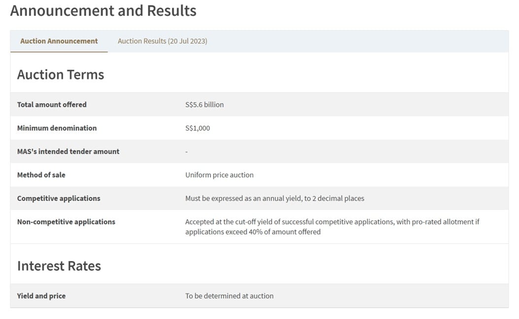Select the Minimum denomination row label
The image size is (519, 319).
tap(57, 128)
